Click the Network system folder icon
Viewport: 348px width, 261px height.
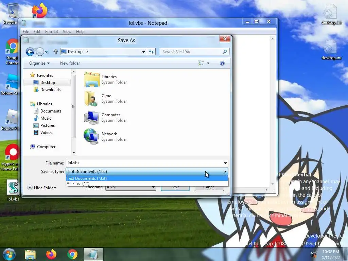coord(91,137)
